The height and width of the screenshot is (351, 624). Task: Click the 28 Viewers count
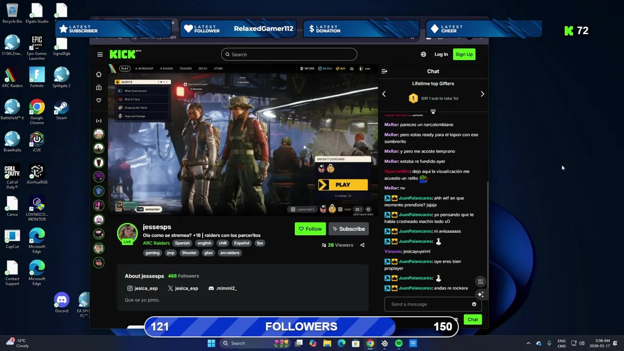coord(337,245)
